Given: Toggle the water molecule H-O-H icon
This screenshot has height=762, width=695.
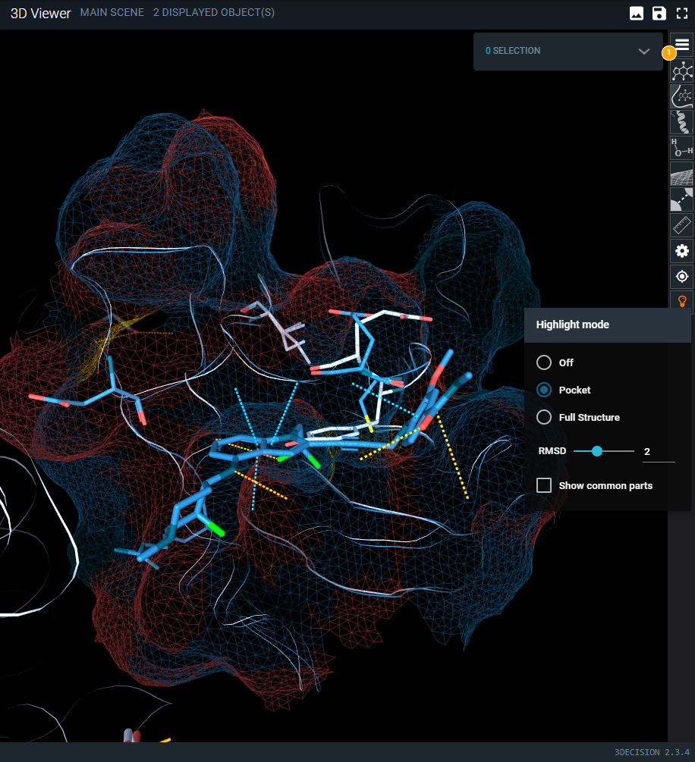Looking at the screenshot, I should [682, 147].
